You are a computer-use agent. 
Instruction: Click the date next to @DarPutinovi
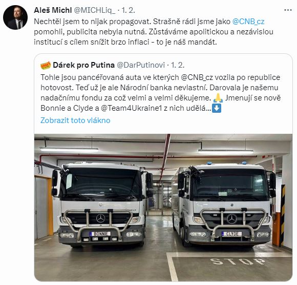(178, 65)
